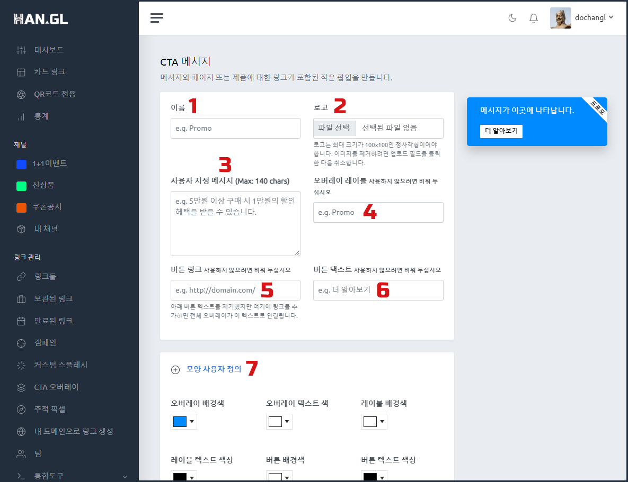Expand 모양 사용자 정의 plus icon
This screenshot has height=482, width=628.
(175, 370)
